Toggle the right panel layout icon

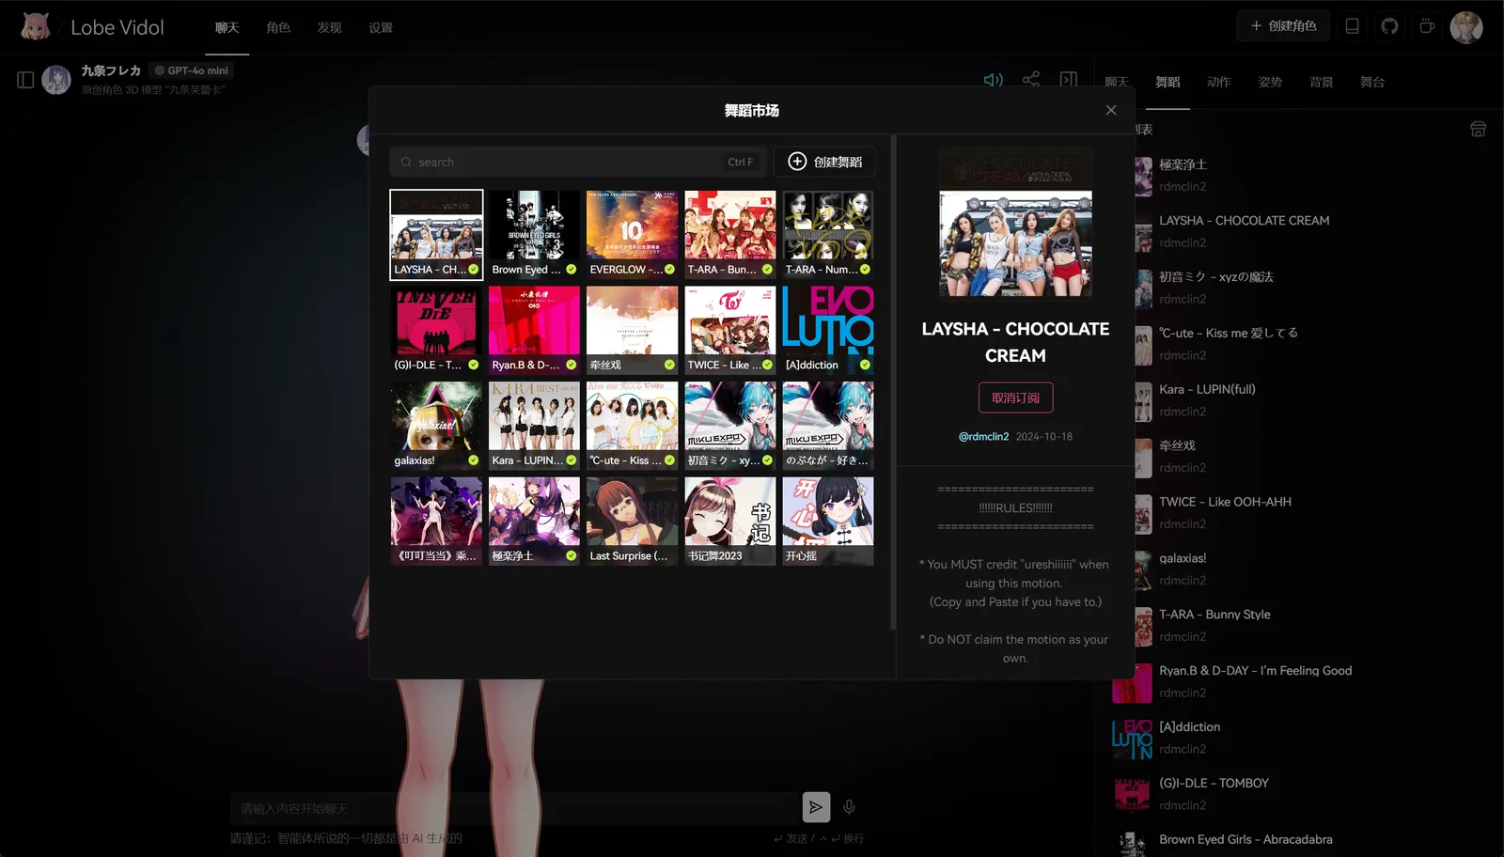[1069, 80]
